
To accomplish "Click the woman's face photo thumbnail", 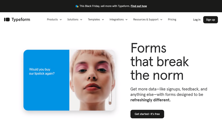I will [x=92, y=80].
